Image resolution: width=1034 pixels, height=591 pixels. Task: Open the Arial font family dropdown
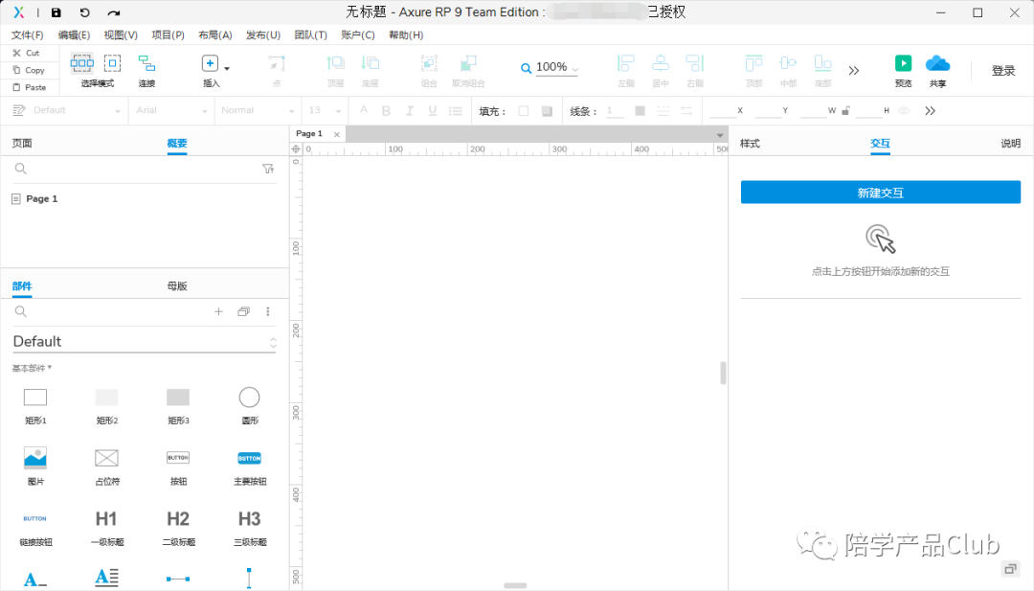pos(170,110)
